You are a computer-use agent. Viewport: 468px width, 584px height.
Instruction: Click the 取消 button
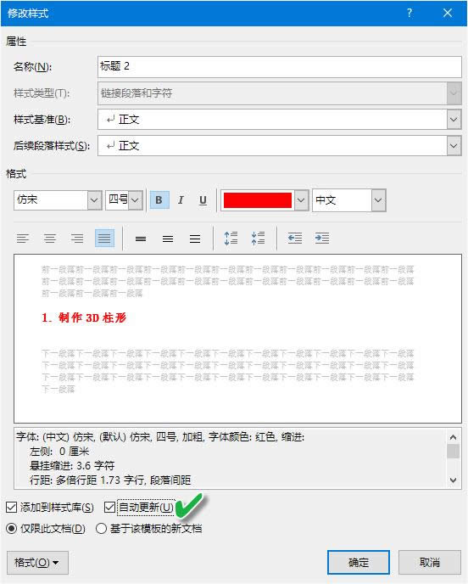430,563
